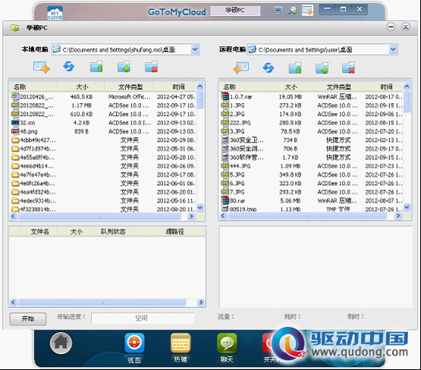The image size is (421, 370).
Task: Click the queue 文件名 column header
Action: point(39,231)
